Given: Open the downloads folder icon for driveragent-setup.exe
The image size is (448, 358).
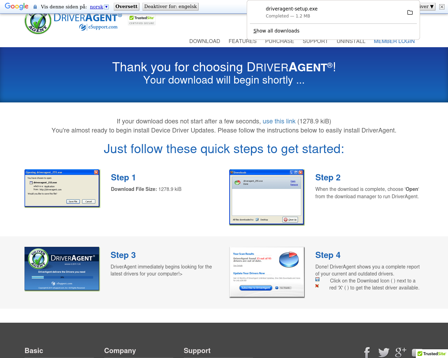Looking at the screenshot, I should 410,13.
